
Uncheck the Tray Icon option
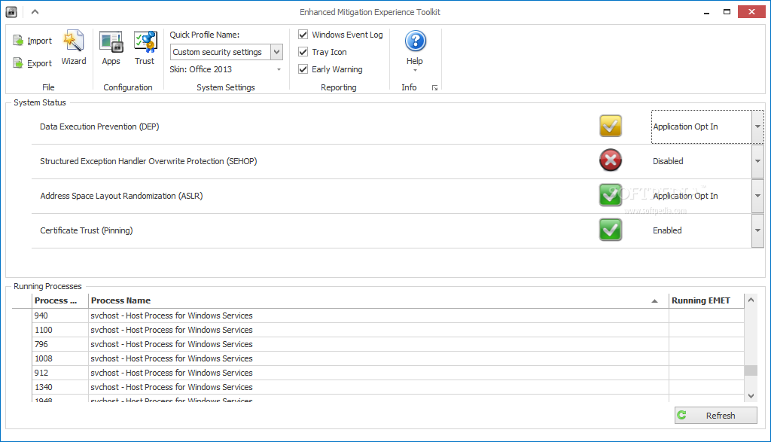[x=303, y=52]
